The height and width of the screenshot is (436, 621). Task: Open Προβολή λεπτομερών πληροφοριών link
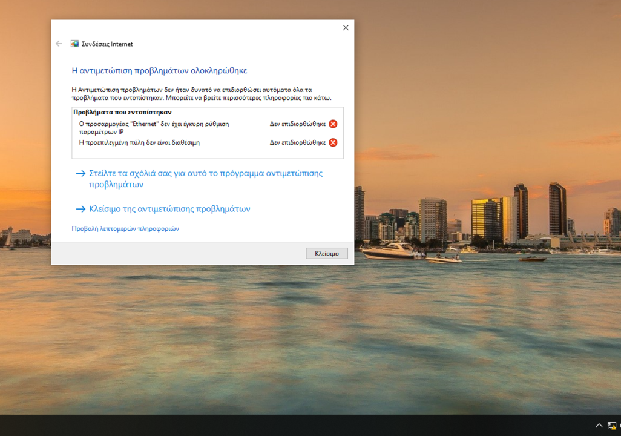click(125, 229)
